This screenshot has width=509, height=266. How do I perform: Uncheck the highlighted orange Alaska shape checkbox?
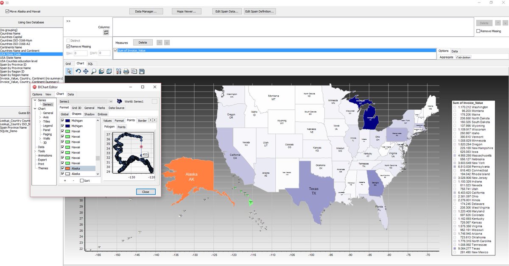click(63, 169)
